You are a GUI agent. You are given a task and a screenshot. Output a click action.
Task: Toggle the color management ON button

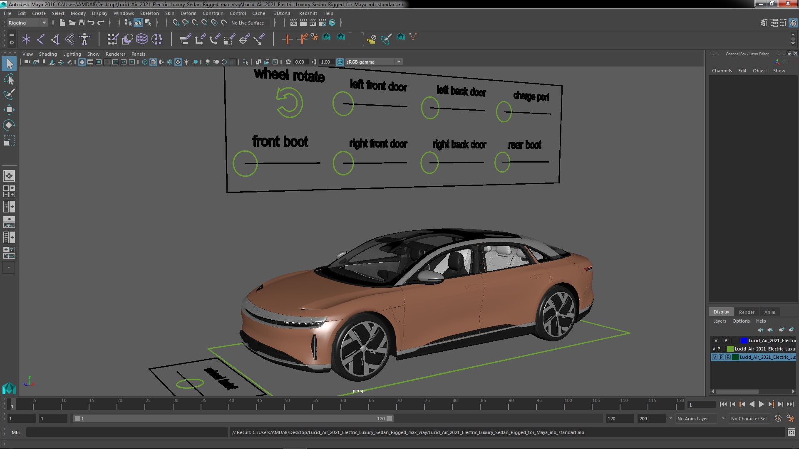pos(340,62)
